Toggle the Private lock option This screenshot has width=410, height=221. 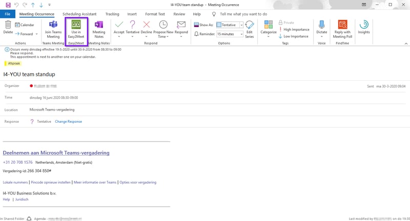(286, 23)
